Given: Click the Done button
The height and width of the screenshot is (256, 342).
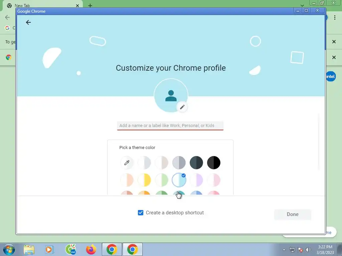Looking at the screenshot, I should coord(293,214).
